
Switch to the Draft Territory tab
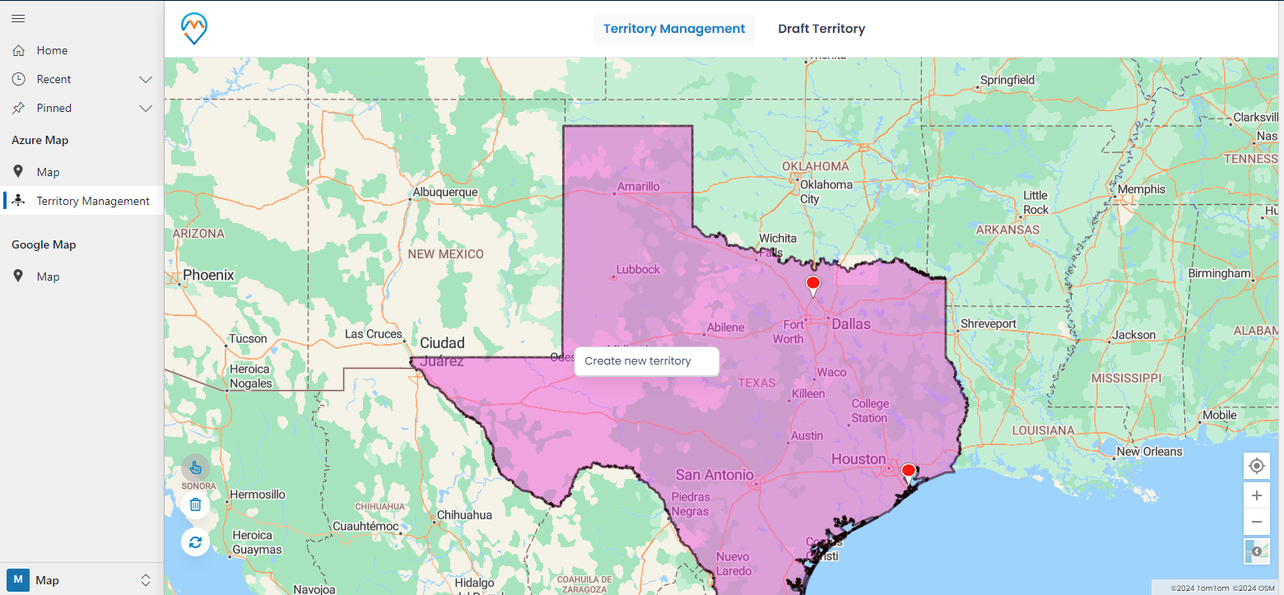pyautogui.click(x=821, y=29)
